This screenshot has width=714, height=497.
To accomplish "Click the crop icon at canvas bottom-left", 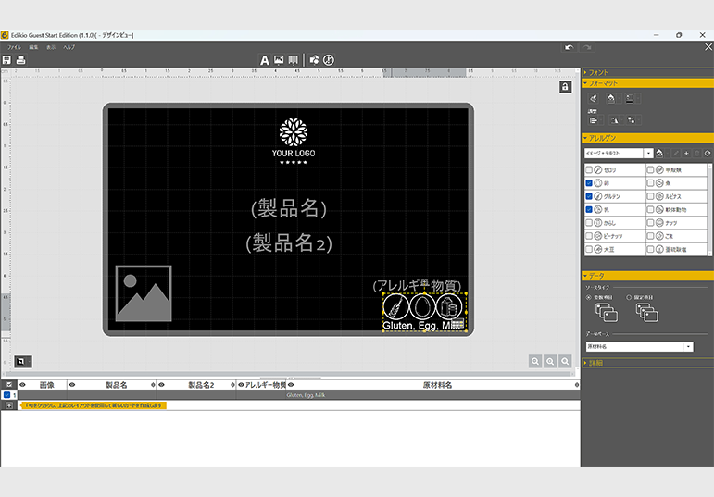I will point(21,361).
